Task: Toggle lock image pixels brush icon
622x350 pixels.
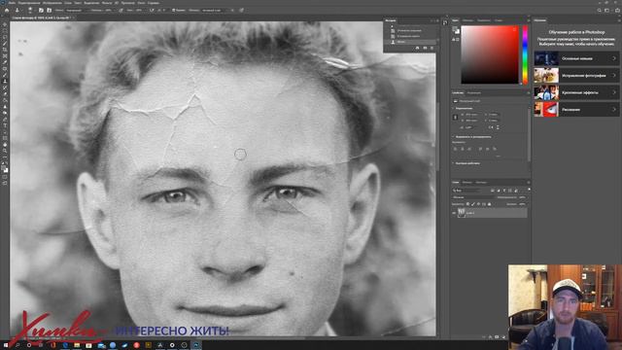Action: pyautogui.click(x=473, y=203)
